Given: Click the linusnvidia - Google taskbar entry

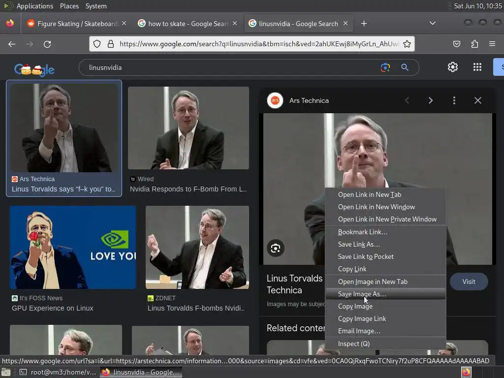Looking at the screenshot, I should [x=141, y=372].
